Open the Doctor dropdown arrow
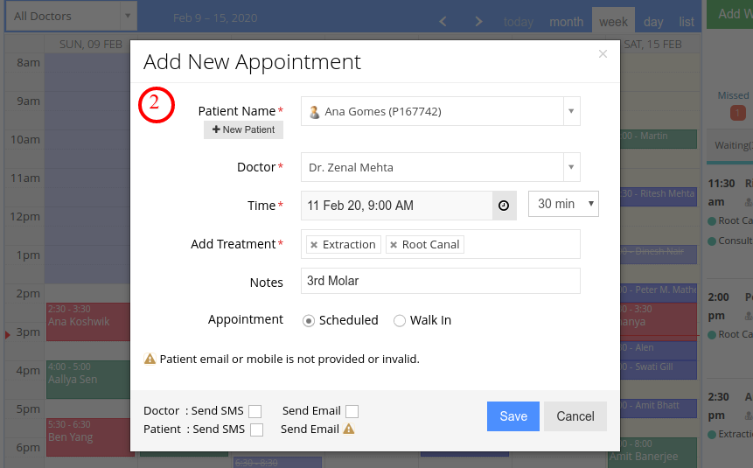The width and height of the screenshot is (753, 468). click(571, 167)
